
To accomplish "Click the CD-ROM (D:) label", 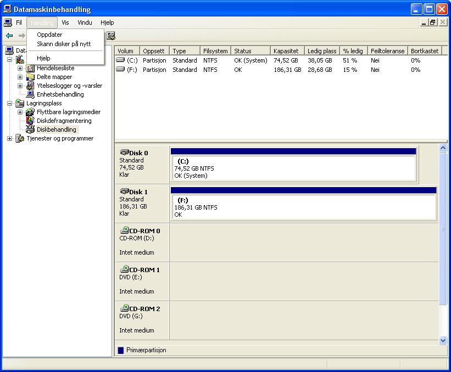I will pyautogui.click(x=137, y=238).
